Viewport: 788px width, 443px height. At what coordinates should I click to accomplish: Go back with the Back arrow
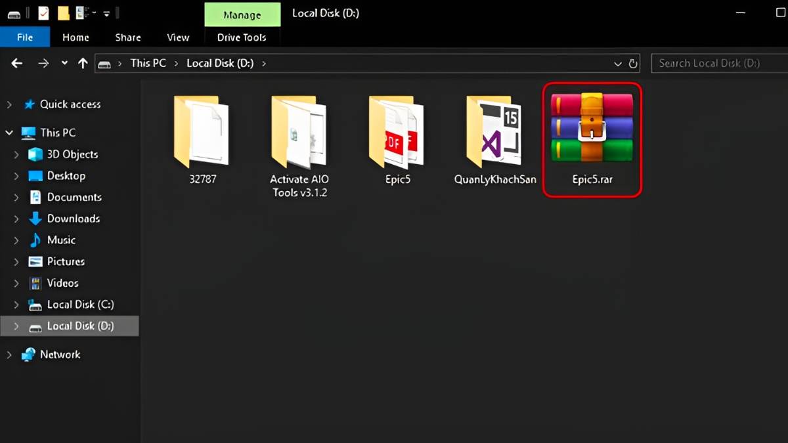point(17,63)
